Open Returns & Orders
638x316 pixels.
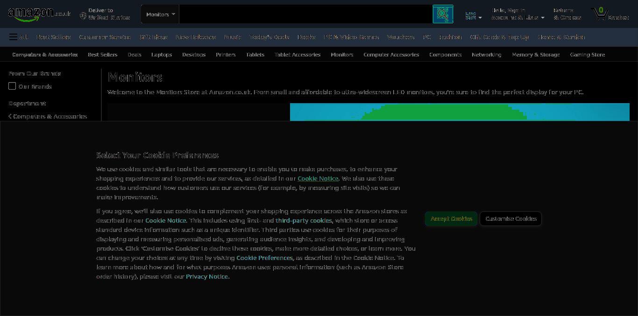(567, 14)
